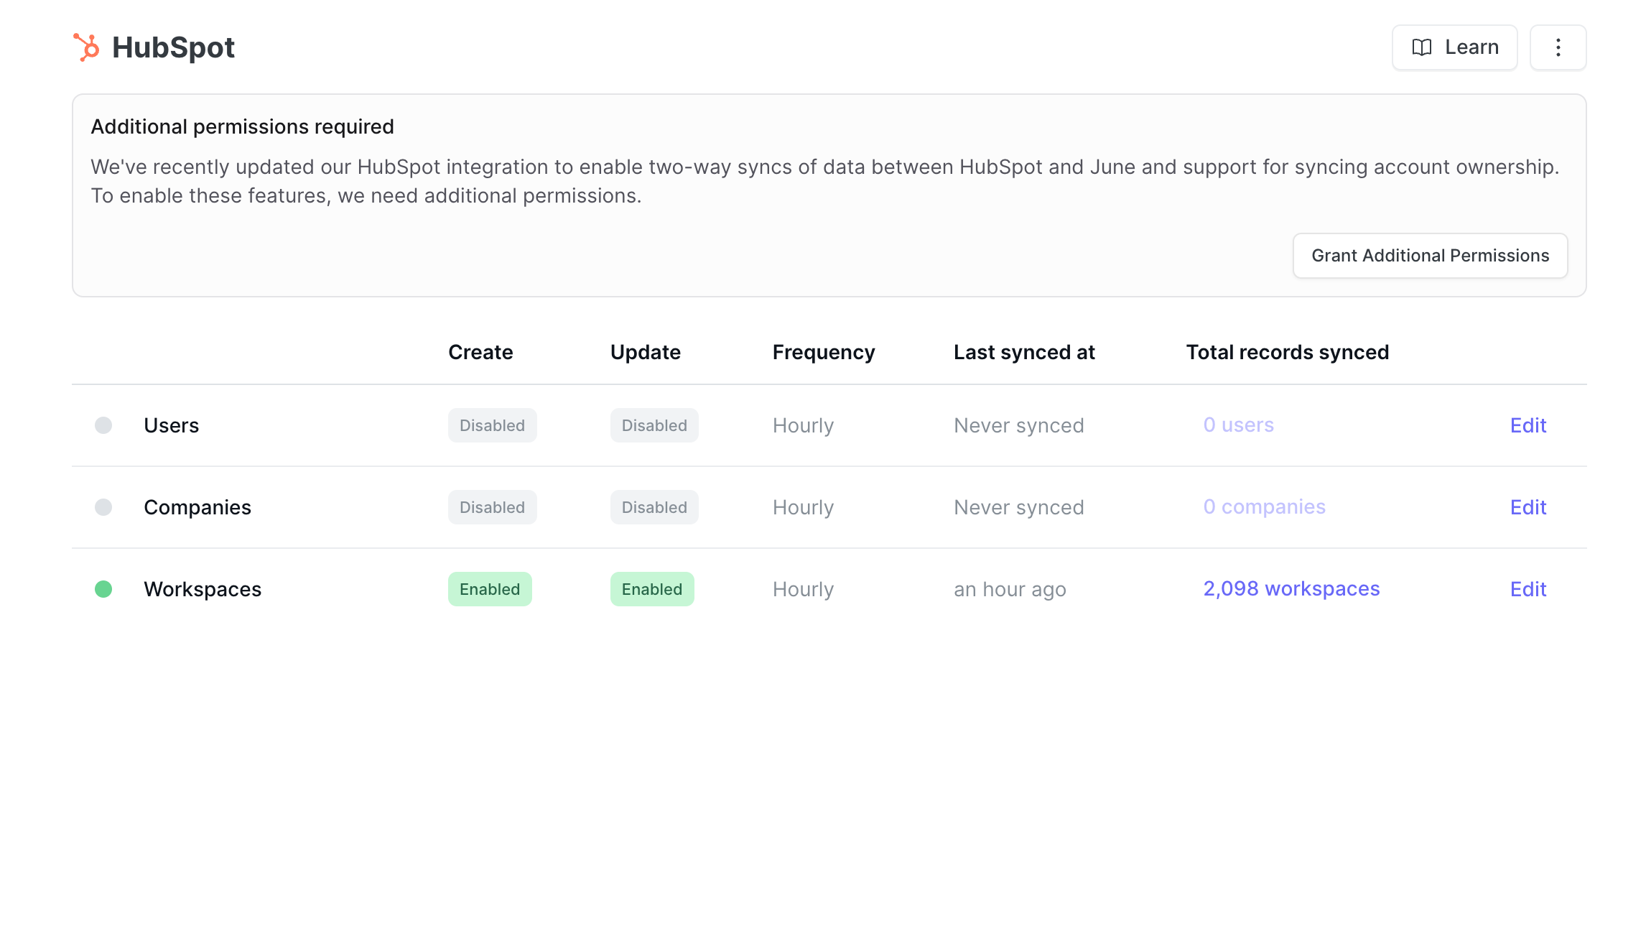Click the green Workspaces status dot
1646x926 pixels.
coord(103,589)
